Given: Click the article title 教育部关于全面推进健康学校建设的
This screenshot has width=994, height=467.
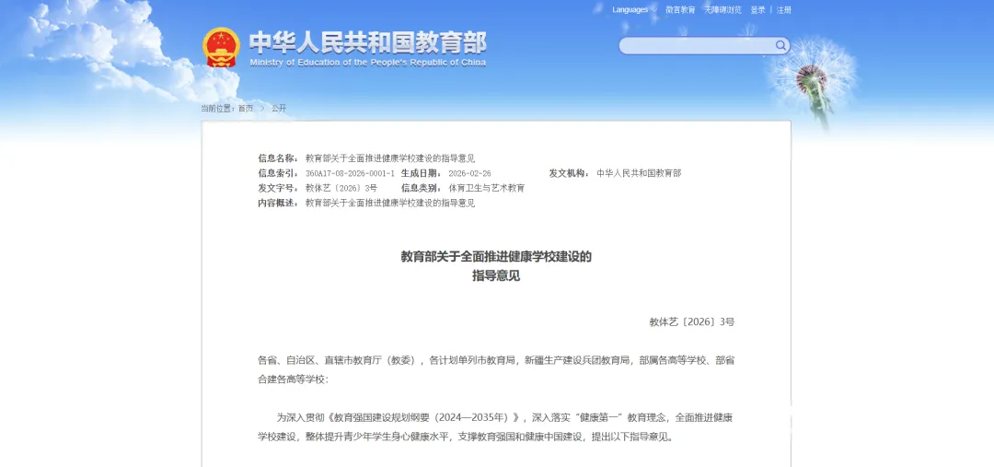Looking at the screenshot, I should (x=496, y=258).
